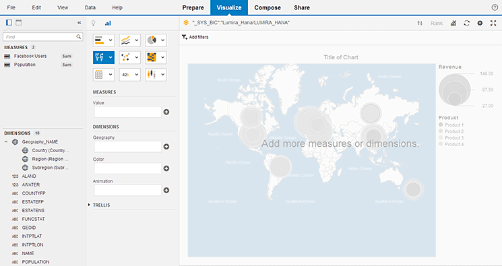Image resolution: width=502 pixels, height=266 pixels.
Task: Click the Geography dimension field
Action: (128, 147)
